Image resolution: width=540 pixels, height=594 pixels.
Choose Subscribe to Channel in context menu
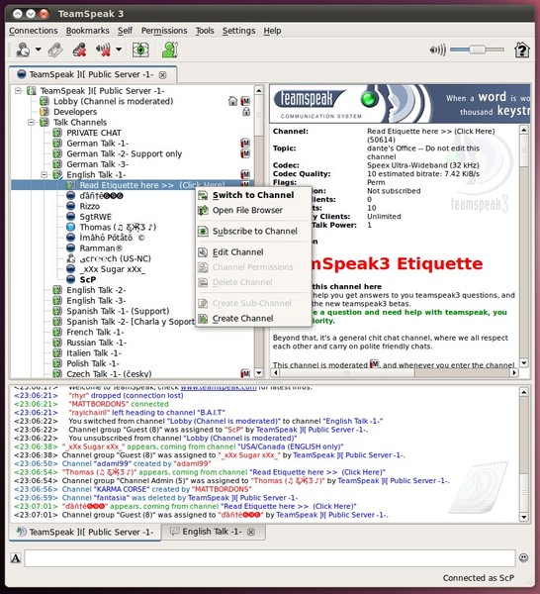point(253,231)
